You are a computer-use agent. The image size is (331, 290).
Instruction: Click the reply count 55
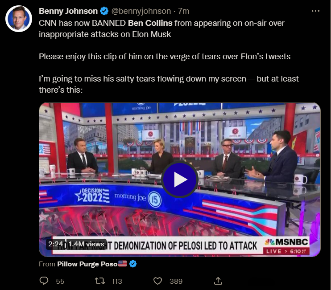coord(60,281)
